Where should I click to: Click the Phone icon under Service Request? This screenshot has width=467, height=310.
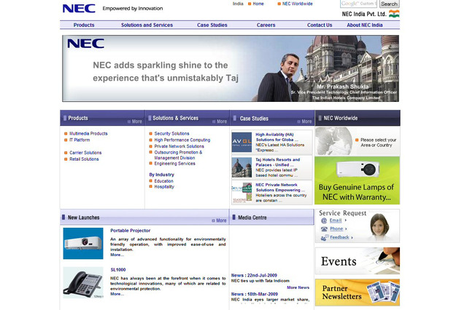pyautogui.click(x=324, y=228)
